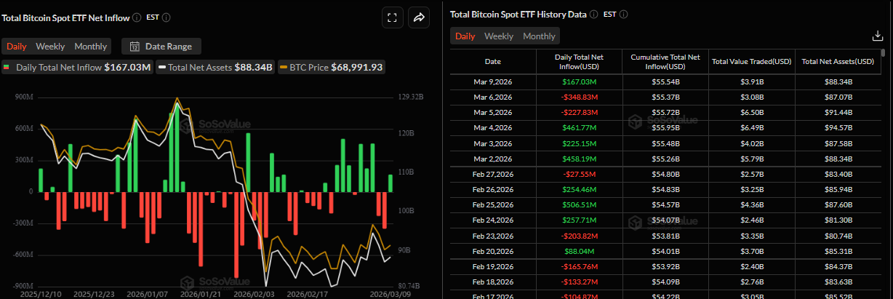Select Daily tab in chart panel
Screen dimensions: 893x299
click(17, 47)
